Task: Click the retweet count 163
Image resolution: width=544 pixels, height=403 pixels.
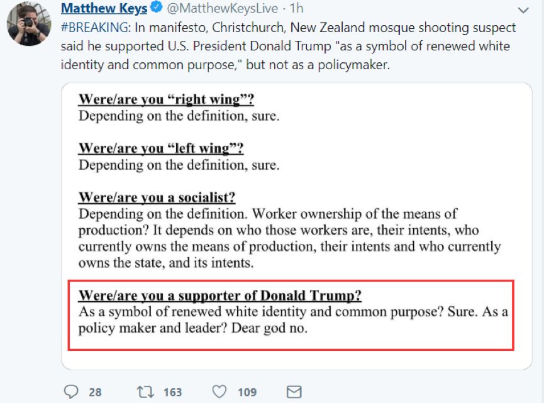Action: [x=172, y=392]
